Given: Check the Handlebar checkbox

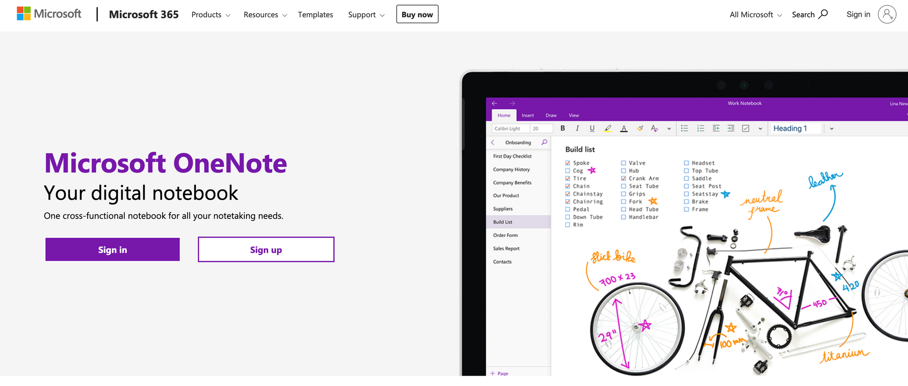Looking at the screenshot, I should pyautogui.click(x=623, y=217).
